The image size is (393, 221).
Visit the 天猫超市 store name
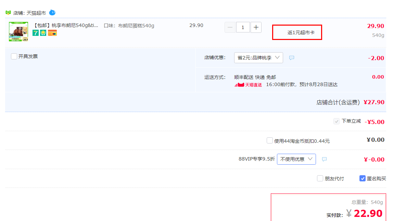tap(36, 13)
